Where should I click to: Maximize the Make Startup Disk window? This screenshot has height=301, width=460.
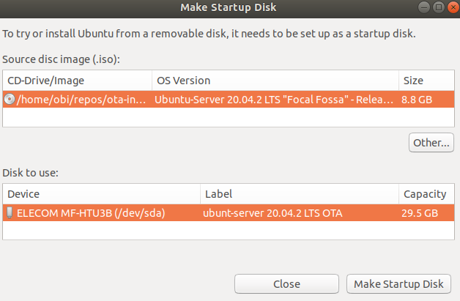(x=439, y=7)
